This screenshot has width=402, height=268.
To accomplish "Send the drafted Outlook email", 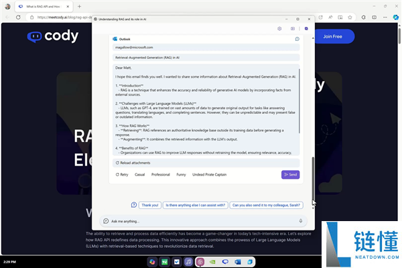I will pyautogui.click(x=290, y=175).
